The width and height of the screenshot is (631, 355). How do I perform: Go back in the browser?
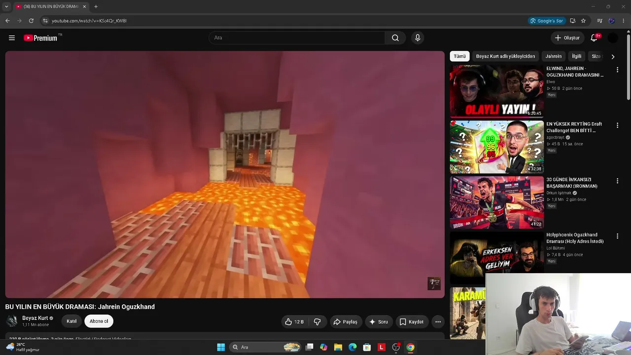click(x=7, y=21)
